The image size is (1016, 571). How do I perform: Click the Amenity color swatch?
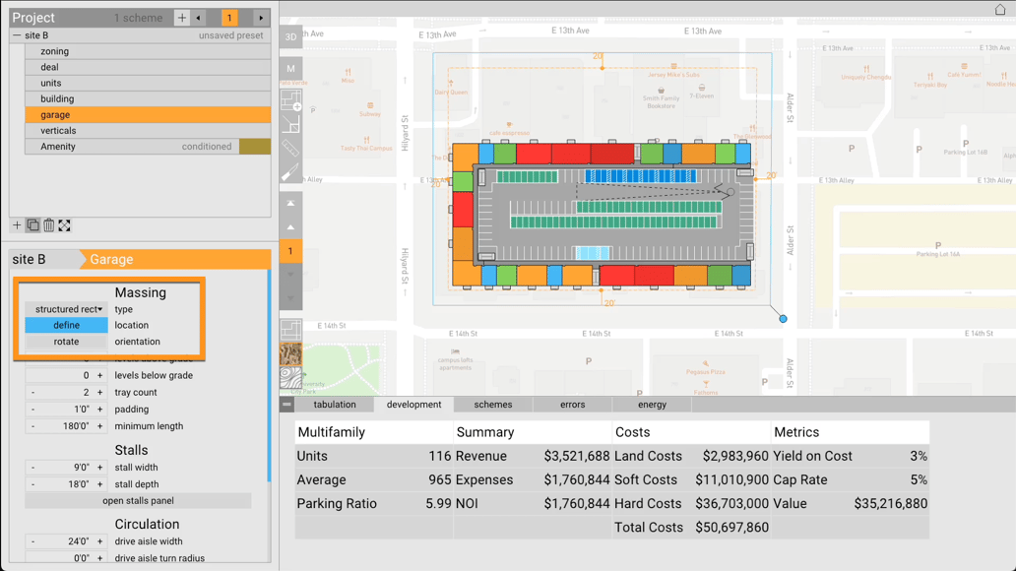click(x=254, y=147)
